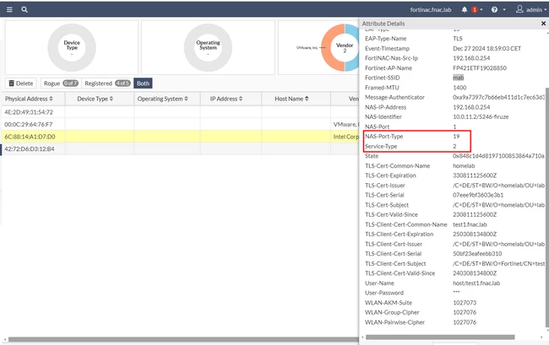Click the Event-Timestamp value
This screenshot has height=345, width=549.
click(x=486, y=48)
